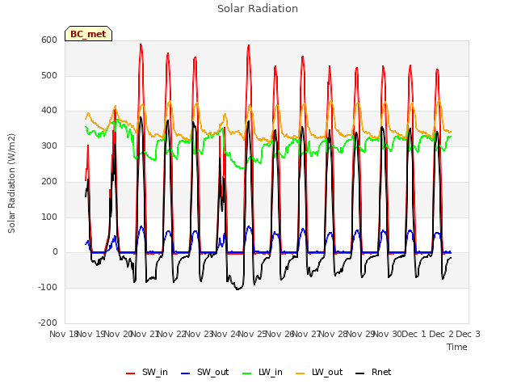Click the 600 y-axis tick label
Viewport: 517px width, 388px height.
(x=49, y=40)
